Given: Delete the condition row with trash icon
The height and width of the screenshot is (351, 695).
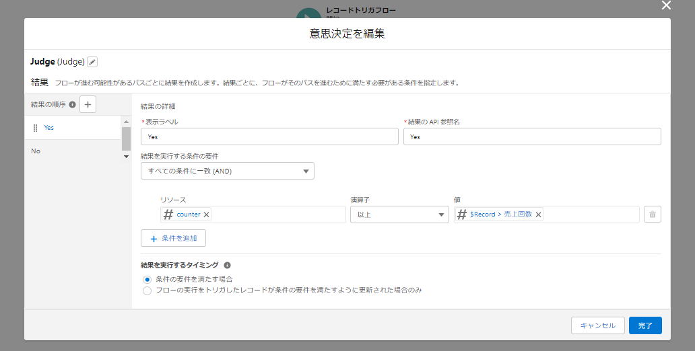Looking at the screenshot, I should coord(653,214).
